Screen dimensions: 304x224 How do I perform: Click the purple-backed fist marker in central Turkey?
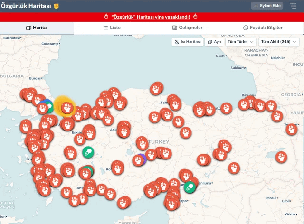(139, 160)
